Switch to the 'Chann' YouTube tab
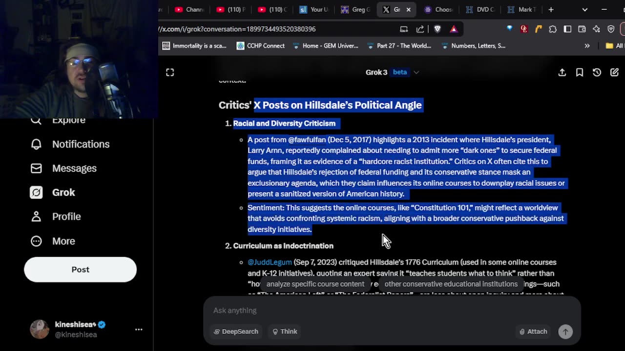 189,9
